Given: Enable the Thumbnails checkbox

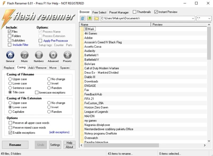Looking at the screenshot, I should click(135, 12).
